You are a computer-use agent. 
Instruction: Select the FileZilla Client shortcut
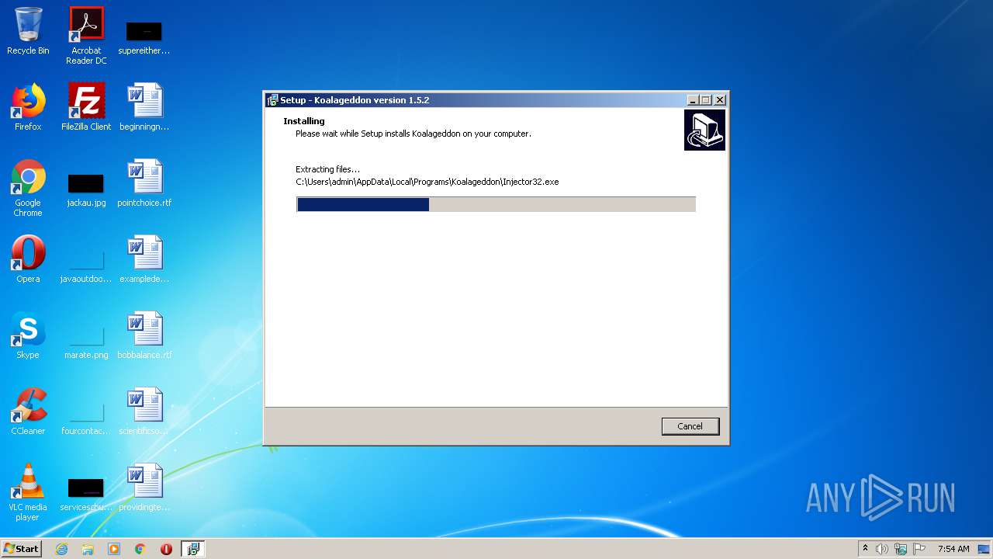click(x=86, y=107)
